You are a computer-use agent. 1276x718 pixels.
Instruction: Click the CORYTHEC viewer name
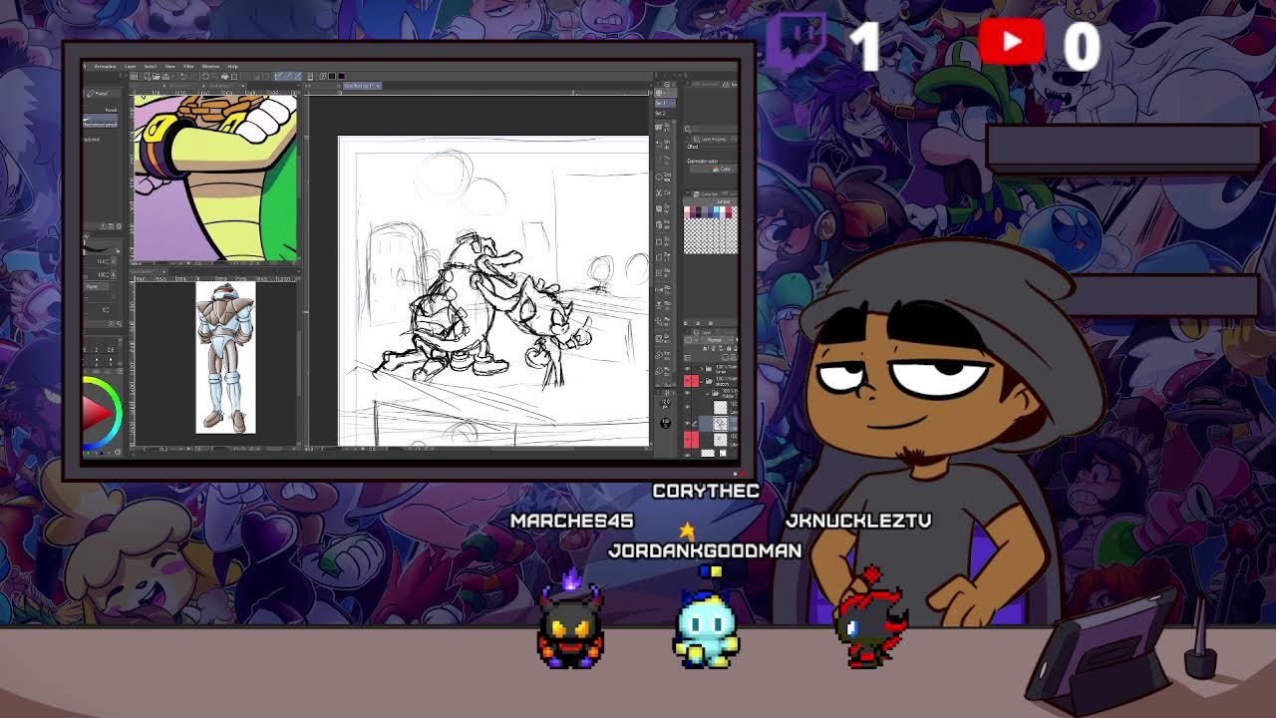click(706, 491)
